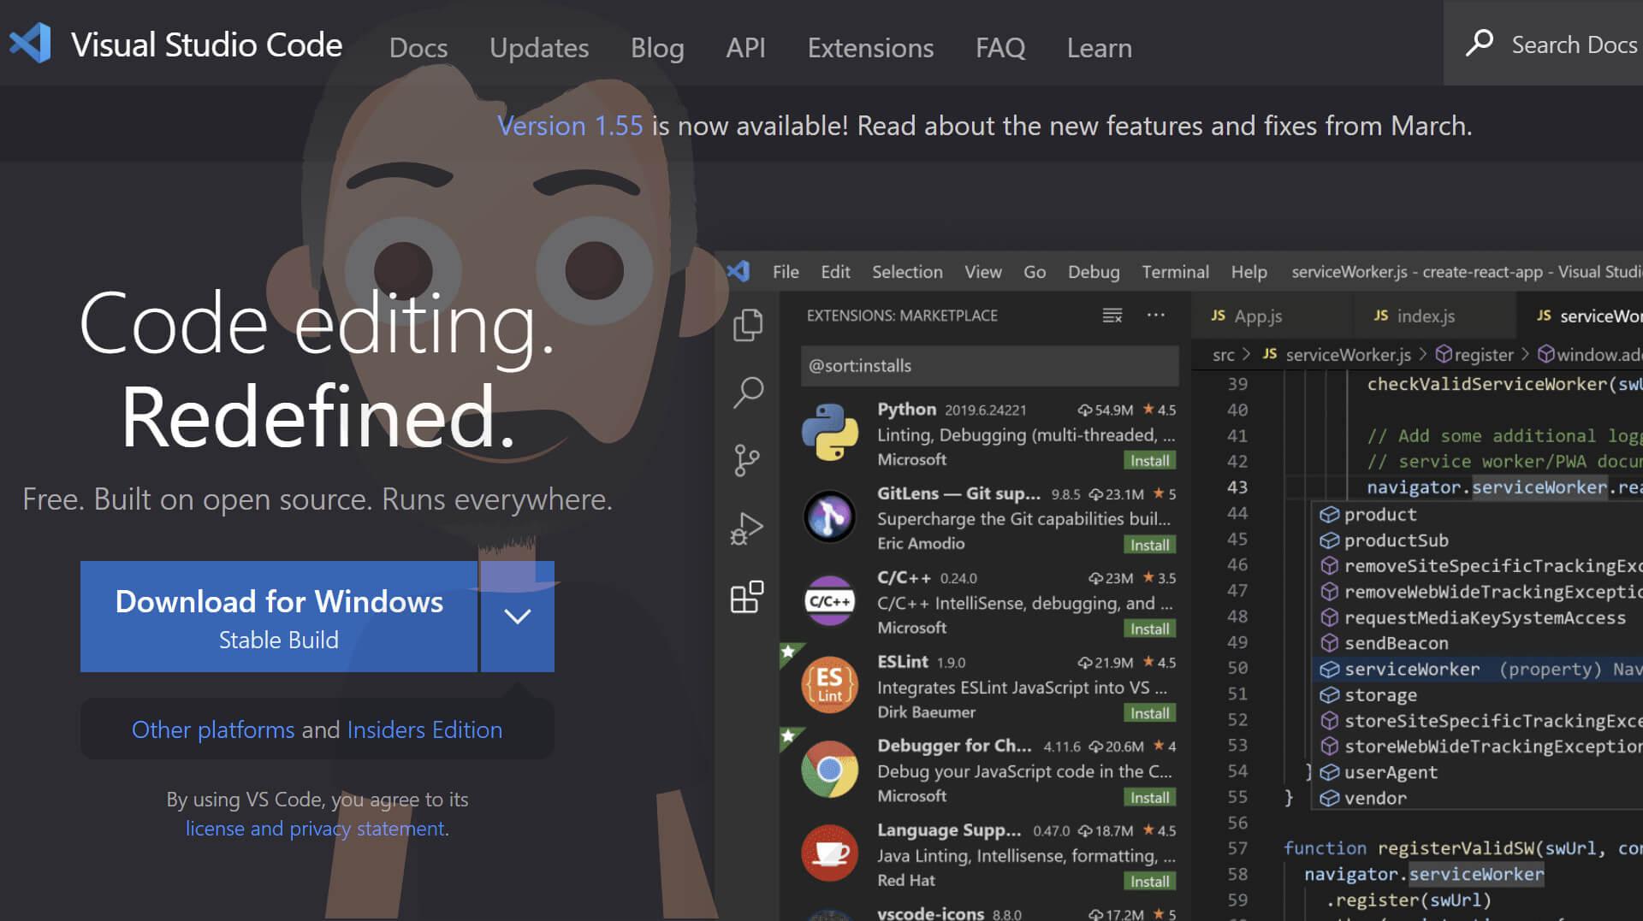1643x921 pixels.
Task: Open the File menu in editor screenshot
Action: click(786, 272)
